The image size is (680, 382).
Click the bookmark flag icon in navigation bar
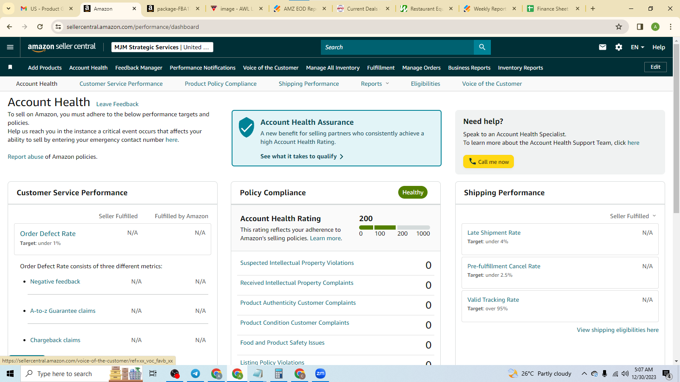click(x=10, y=67)
